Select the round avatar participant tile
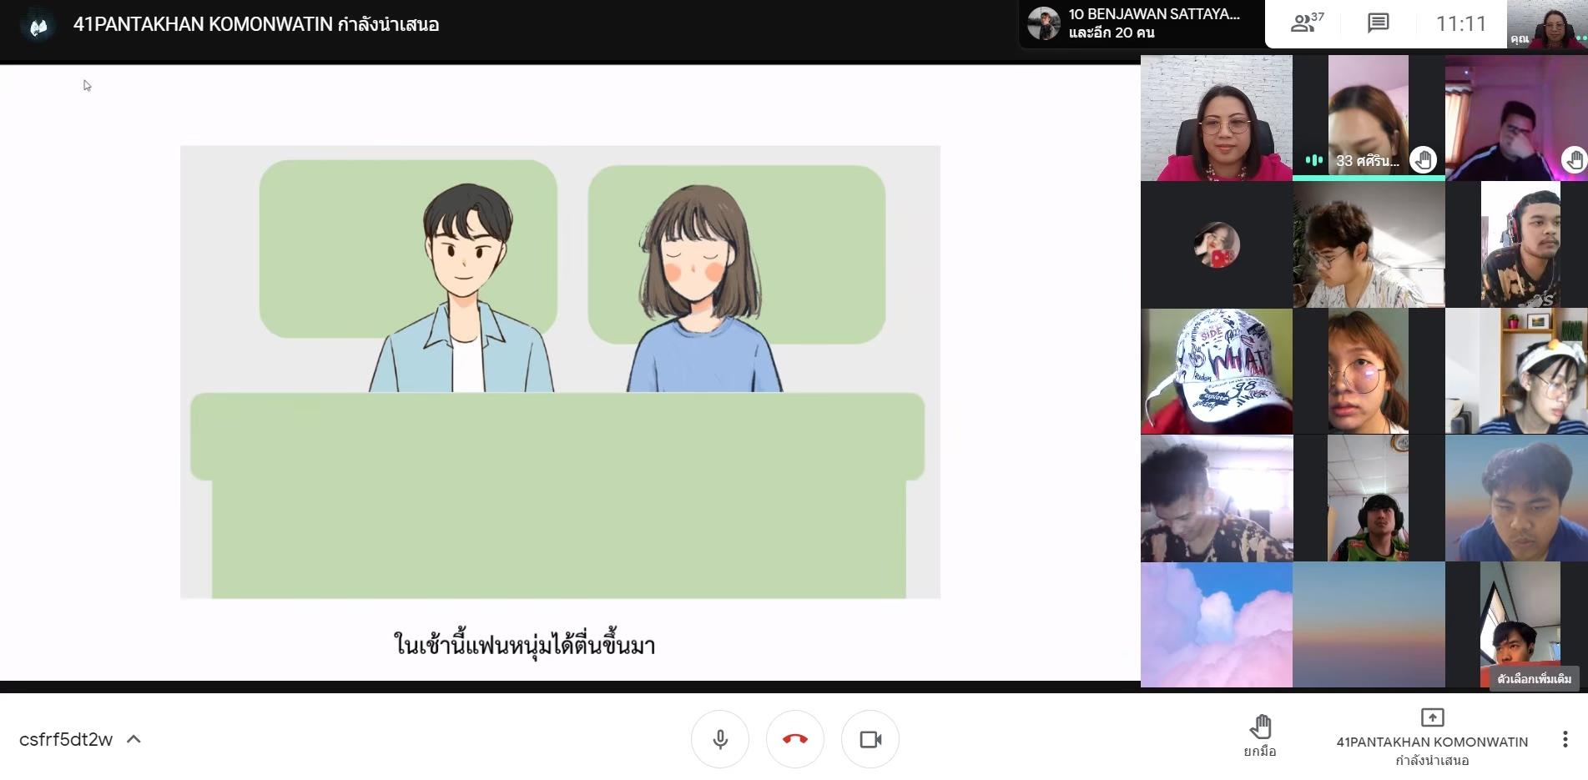Screen dimensions: 1588x780 point(1217,245)
